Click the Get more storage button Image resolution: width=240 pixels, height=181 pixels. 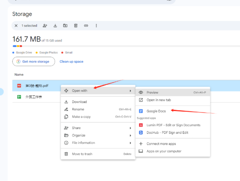pyautogui.click(x=33, y=62)
